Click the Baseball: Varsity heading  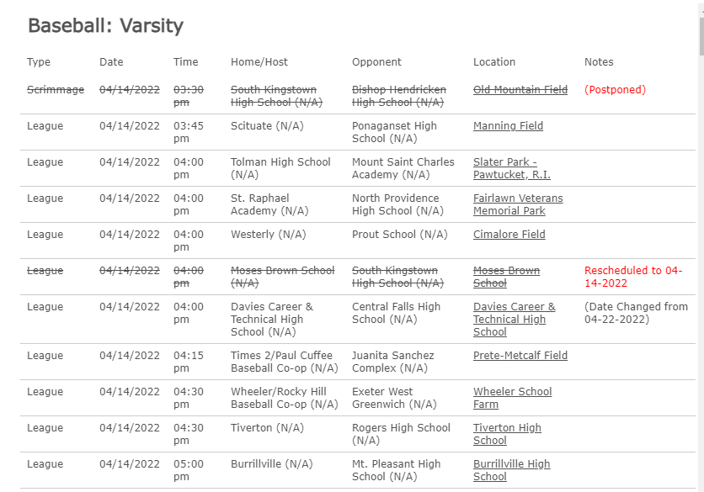(105, 25)
